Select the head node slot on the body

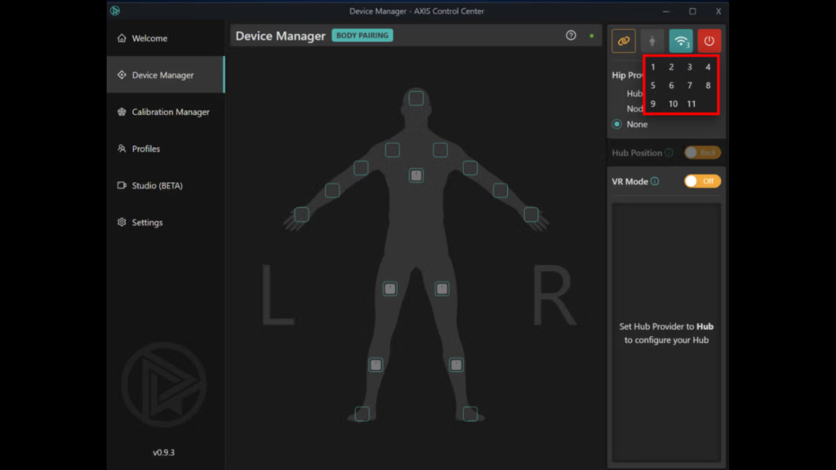416,99
